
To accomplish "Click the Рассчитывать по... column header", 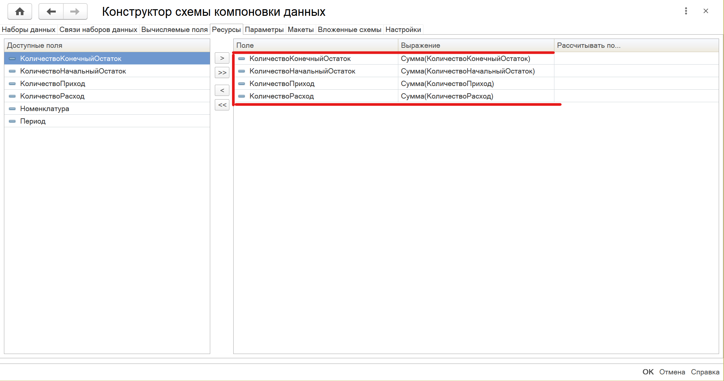I will (x=636, y=45).
